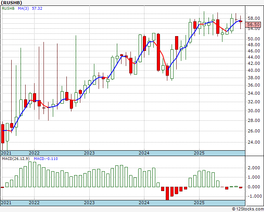264x212 pixels.
Task: Click 2022 on the MACD panel time axis
Action: [x=34, y=203]
